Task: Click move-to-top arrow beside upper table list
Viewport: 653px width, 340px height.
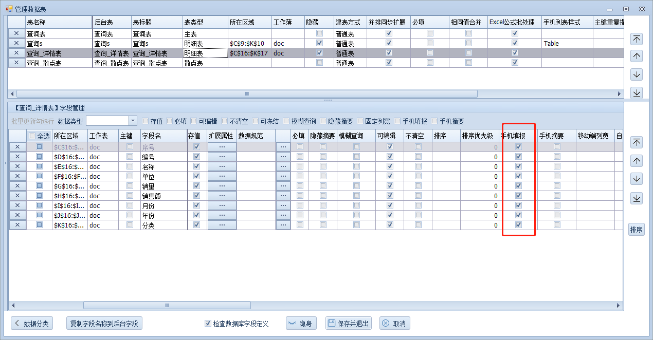Action: tap(637, 40)
